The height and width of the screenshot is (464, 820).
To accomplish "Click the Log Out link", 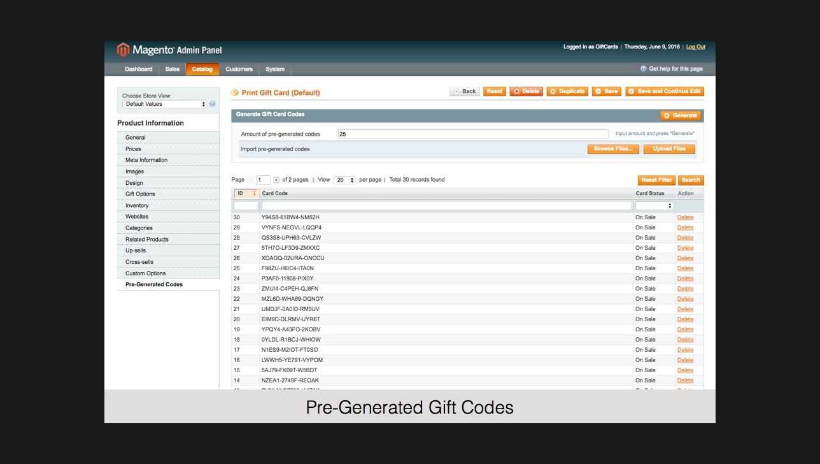I will (695, 47).
